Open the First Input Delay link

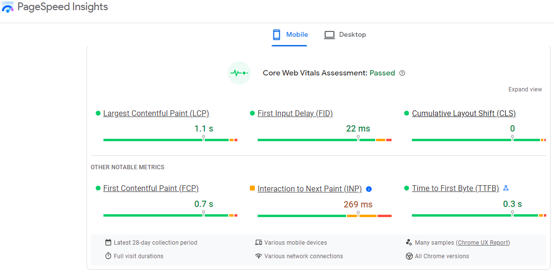(295, 113)
